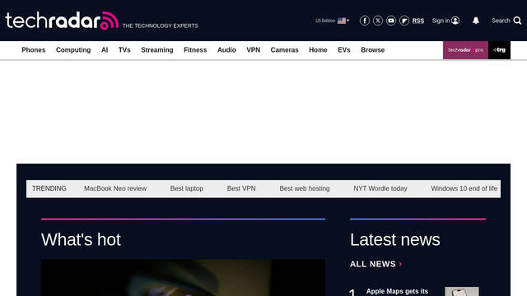Viewport: 527px width, 296px height.
Task: Click the ALL NEWS link
Action: tap(375, 264)
